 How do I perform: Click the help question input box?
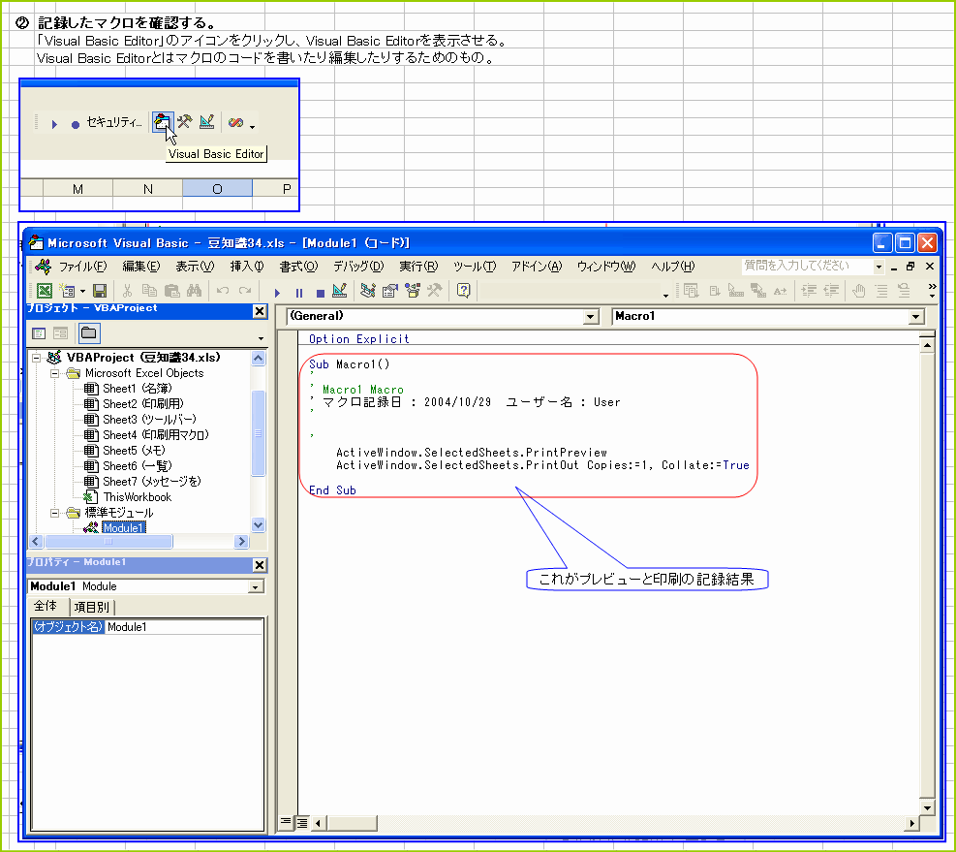806,266
